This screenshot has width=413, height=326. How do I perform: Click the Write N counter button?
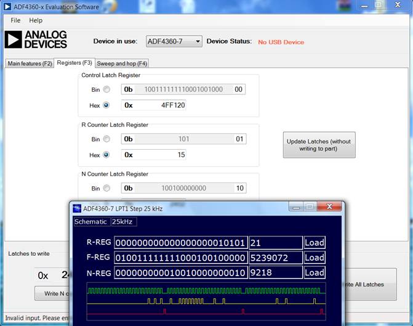coord(52,293)
